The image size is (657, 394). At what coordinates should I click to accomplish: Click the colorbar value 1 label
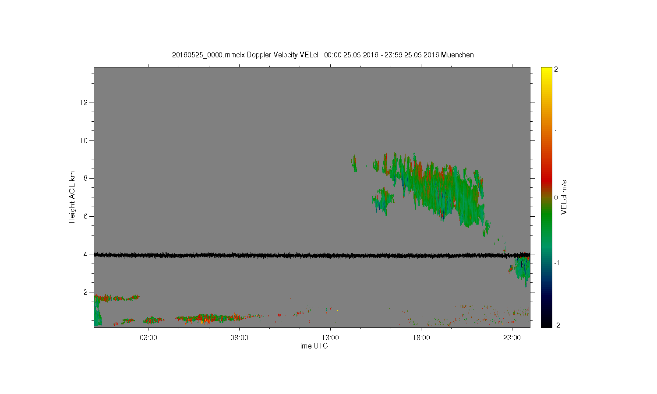(556, 132)
